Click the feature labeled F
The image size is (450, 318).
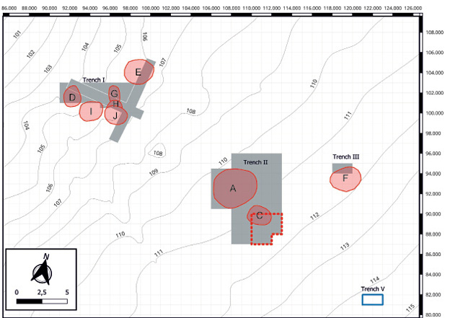pyautogui.click(x=345, y=179)
